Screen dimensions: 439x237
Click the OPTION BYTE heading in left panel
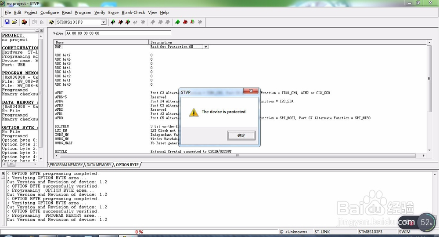[x=20, y=128]
